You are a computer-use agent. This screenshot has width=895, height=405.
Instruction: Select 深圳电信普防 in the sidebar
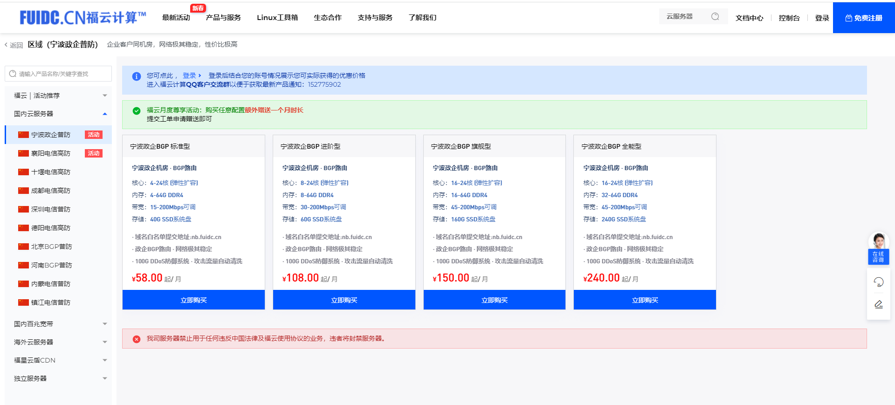[58, 209]
